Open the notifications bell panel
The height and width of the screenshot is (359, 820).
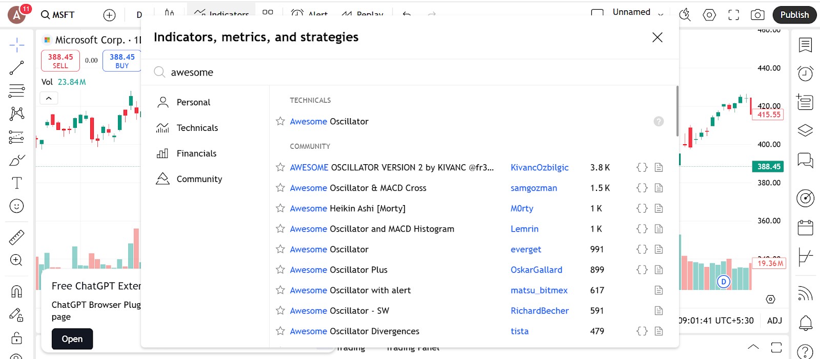[805, 323]
